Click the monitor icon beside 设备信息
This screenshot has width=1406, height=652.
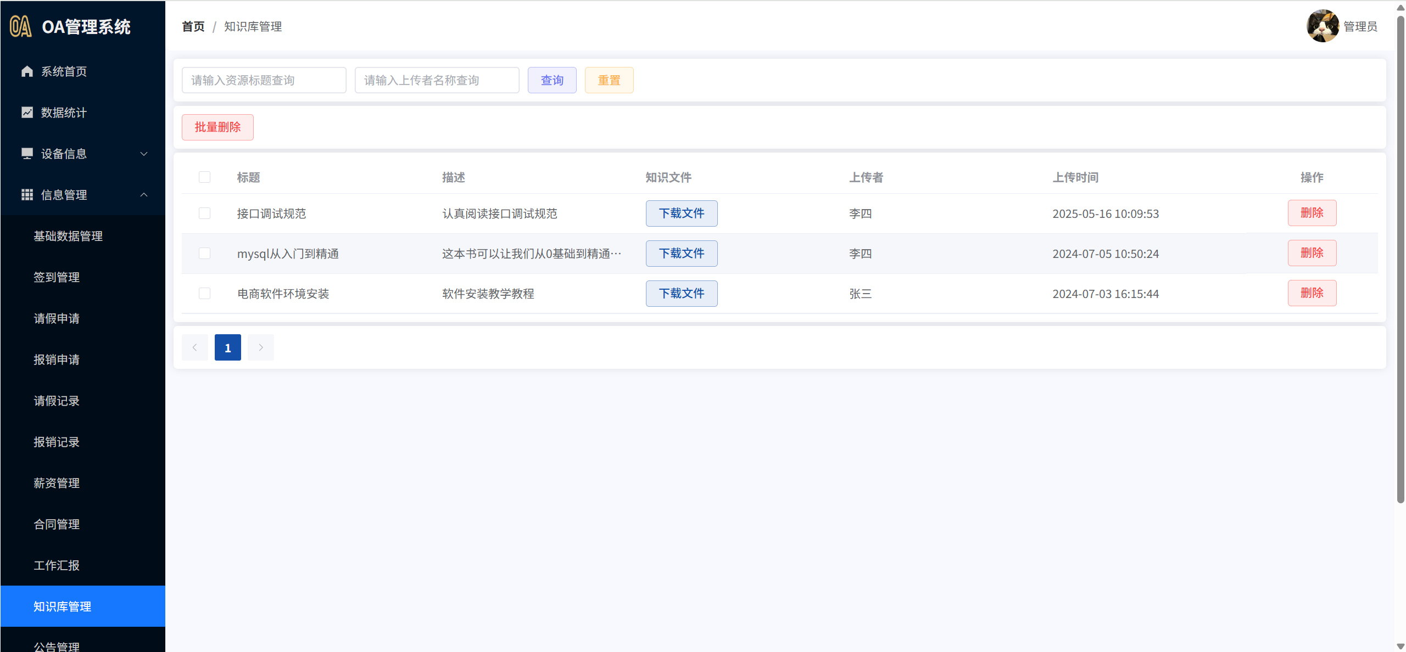(x=27, y=154)
